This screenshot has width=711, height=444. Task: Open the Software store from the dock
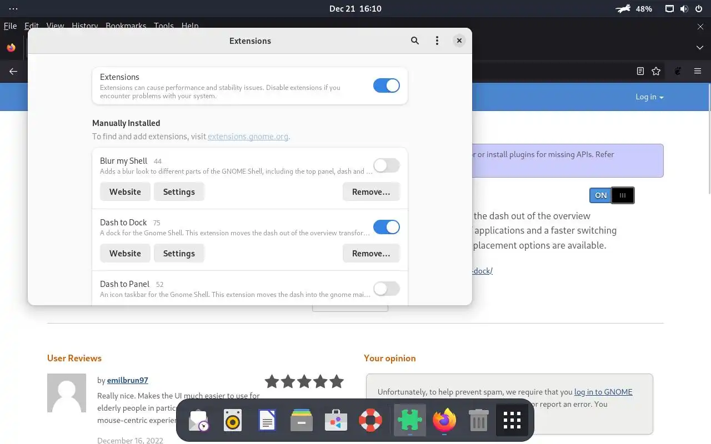pos(336,421)
